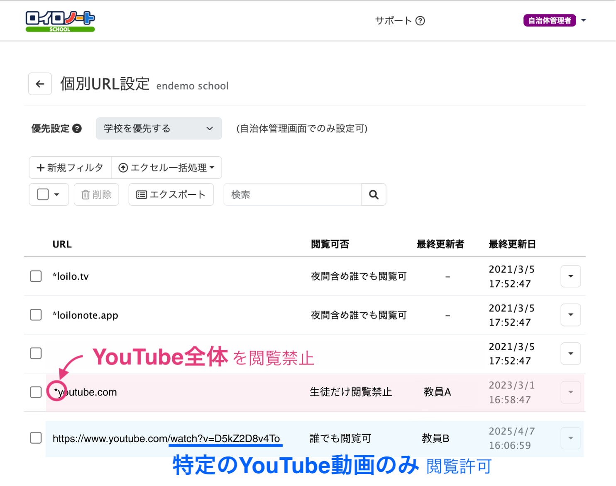Open the *loilonote.app row action dropdown

coord(571,315)
